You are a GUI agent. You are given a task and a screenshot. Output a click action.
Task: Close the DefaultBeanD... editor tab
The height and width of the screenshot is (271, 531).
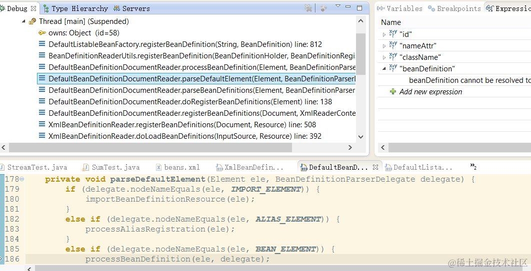tap(375, 167)
